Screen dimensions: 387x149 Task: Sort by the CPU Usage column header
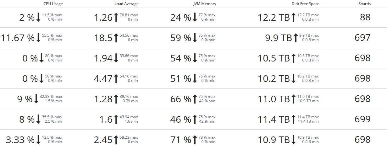(53, 4)
